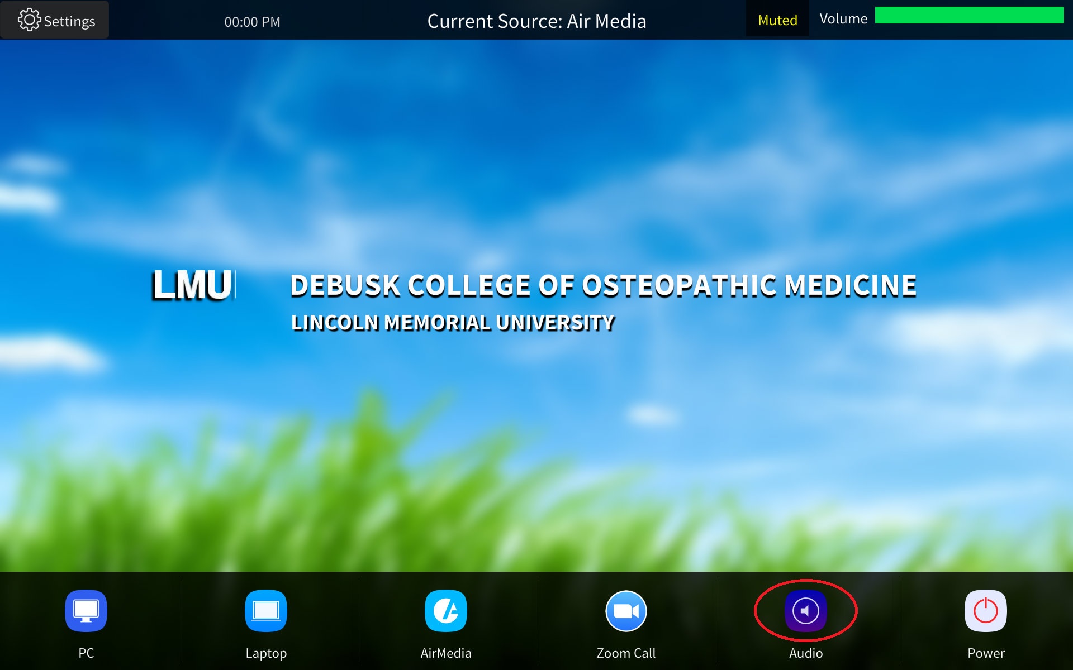Screen dimensions: 1073x670
Task: Toggle the Muted indicator
Action: (777, 20)
